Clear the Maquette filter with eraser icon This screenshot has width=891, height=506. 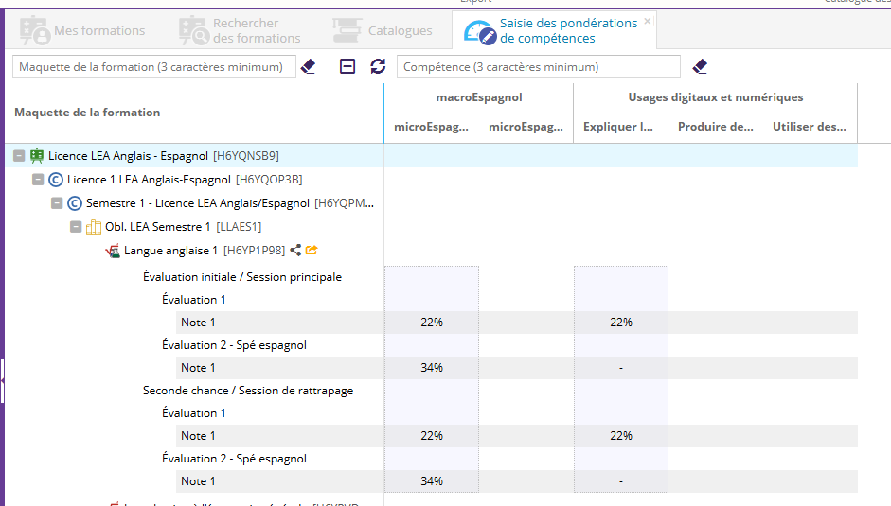pyautogui.click(x=308, y=66)
